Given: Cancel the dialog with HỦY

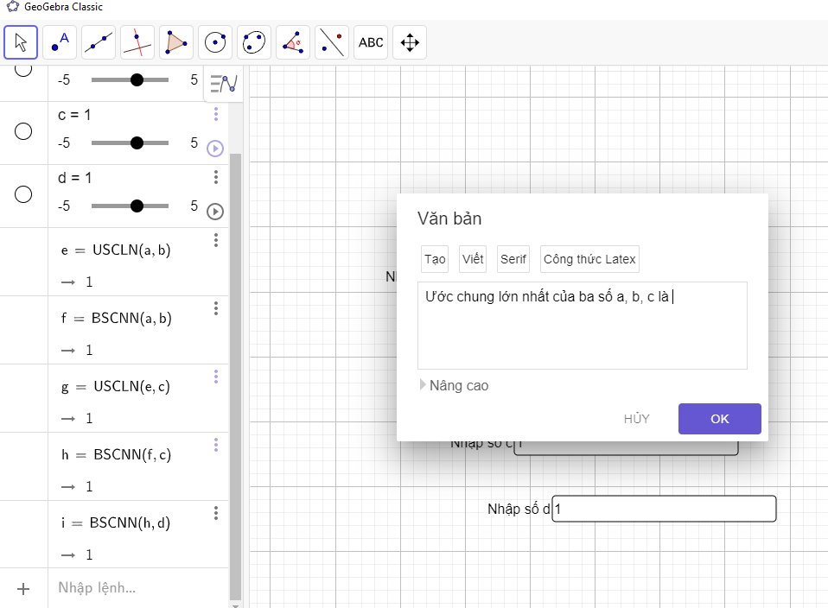Looking at the screenshot, I should 636,419.
